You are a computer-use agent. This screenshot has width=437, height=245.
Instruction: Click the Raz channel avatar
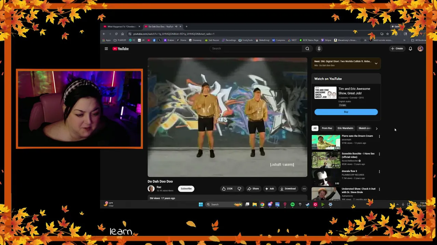[151, 189]
